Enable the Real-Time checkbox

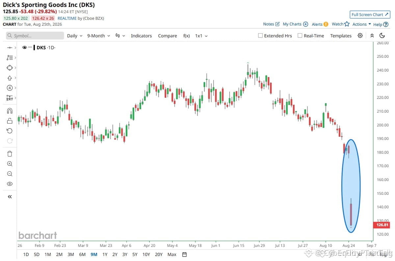[300, 36]
